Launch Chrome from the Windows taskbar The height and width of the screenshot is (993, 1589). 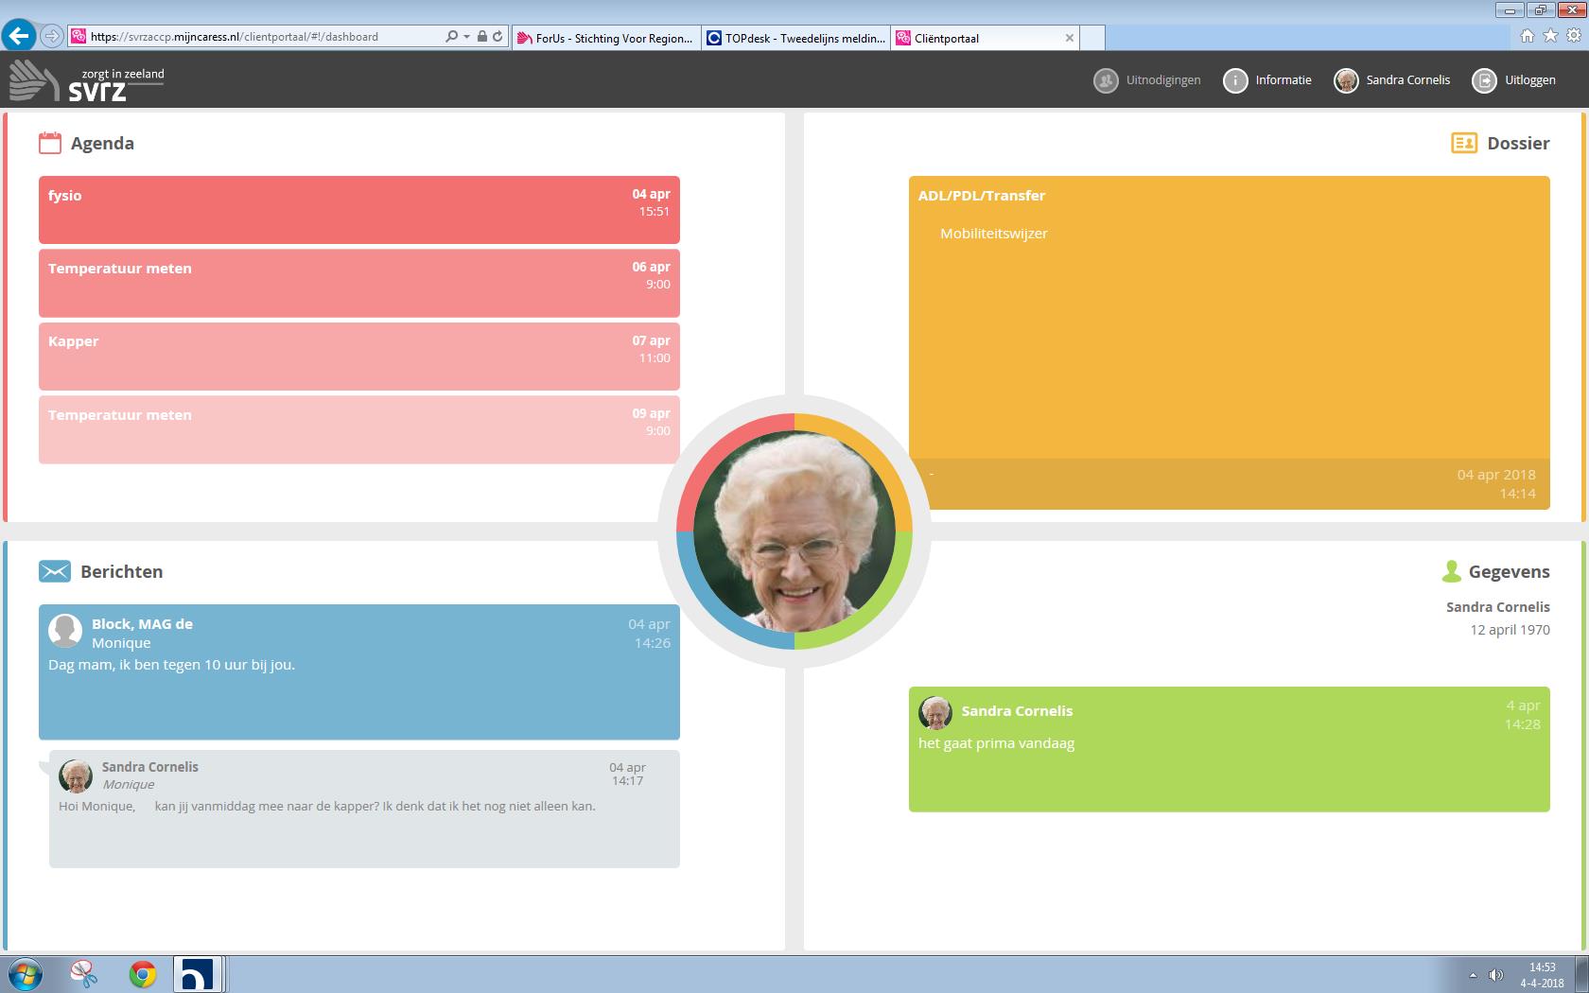pyautogui.click(x=143, y=974)
